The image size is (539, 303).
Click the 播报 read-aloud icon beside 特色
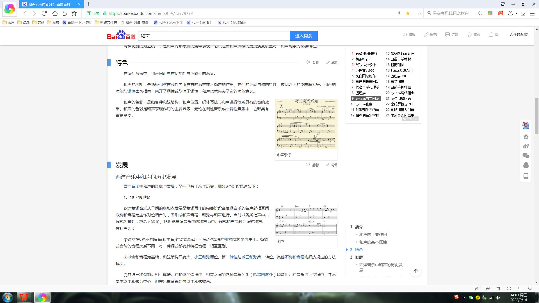pyautogui.click(x=308, y=62)
